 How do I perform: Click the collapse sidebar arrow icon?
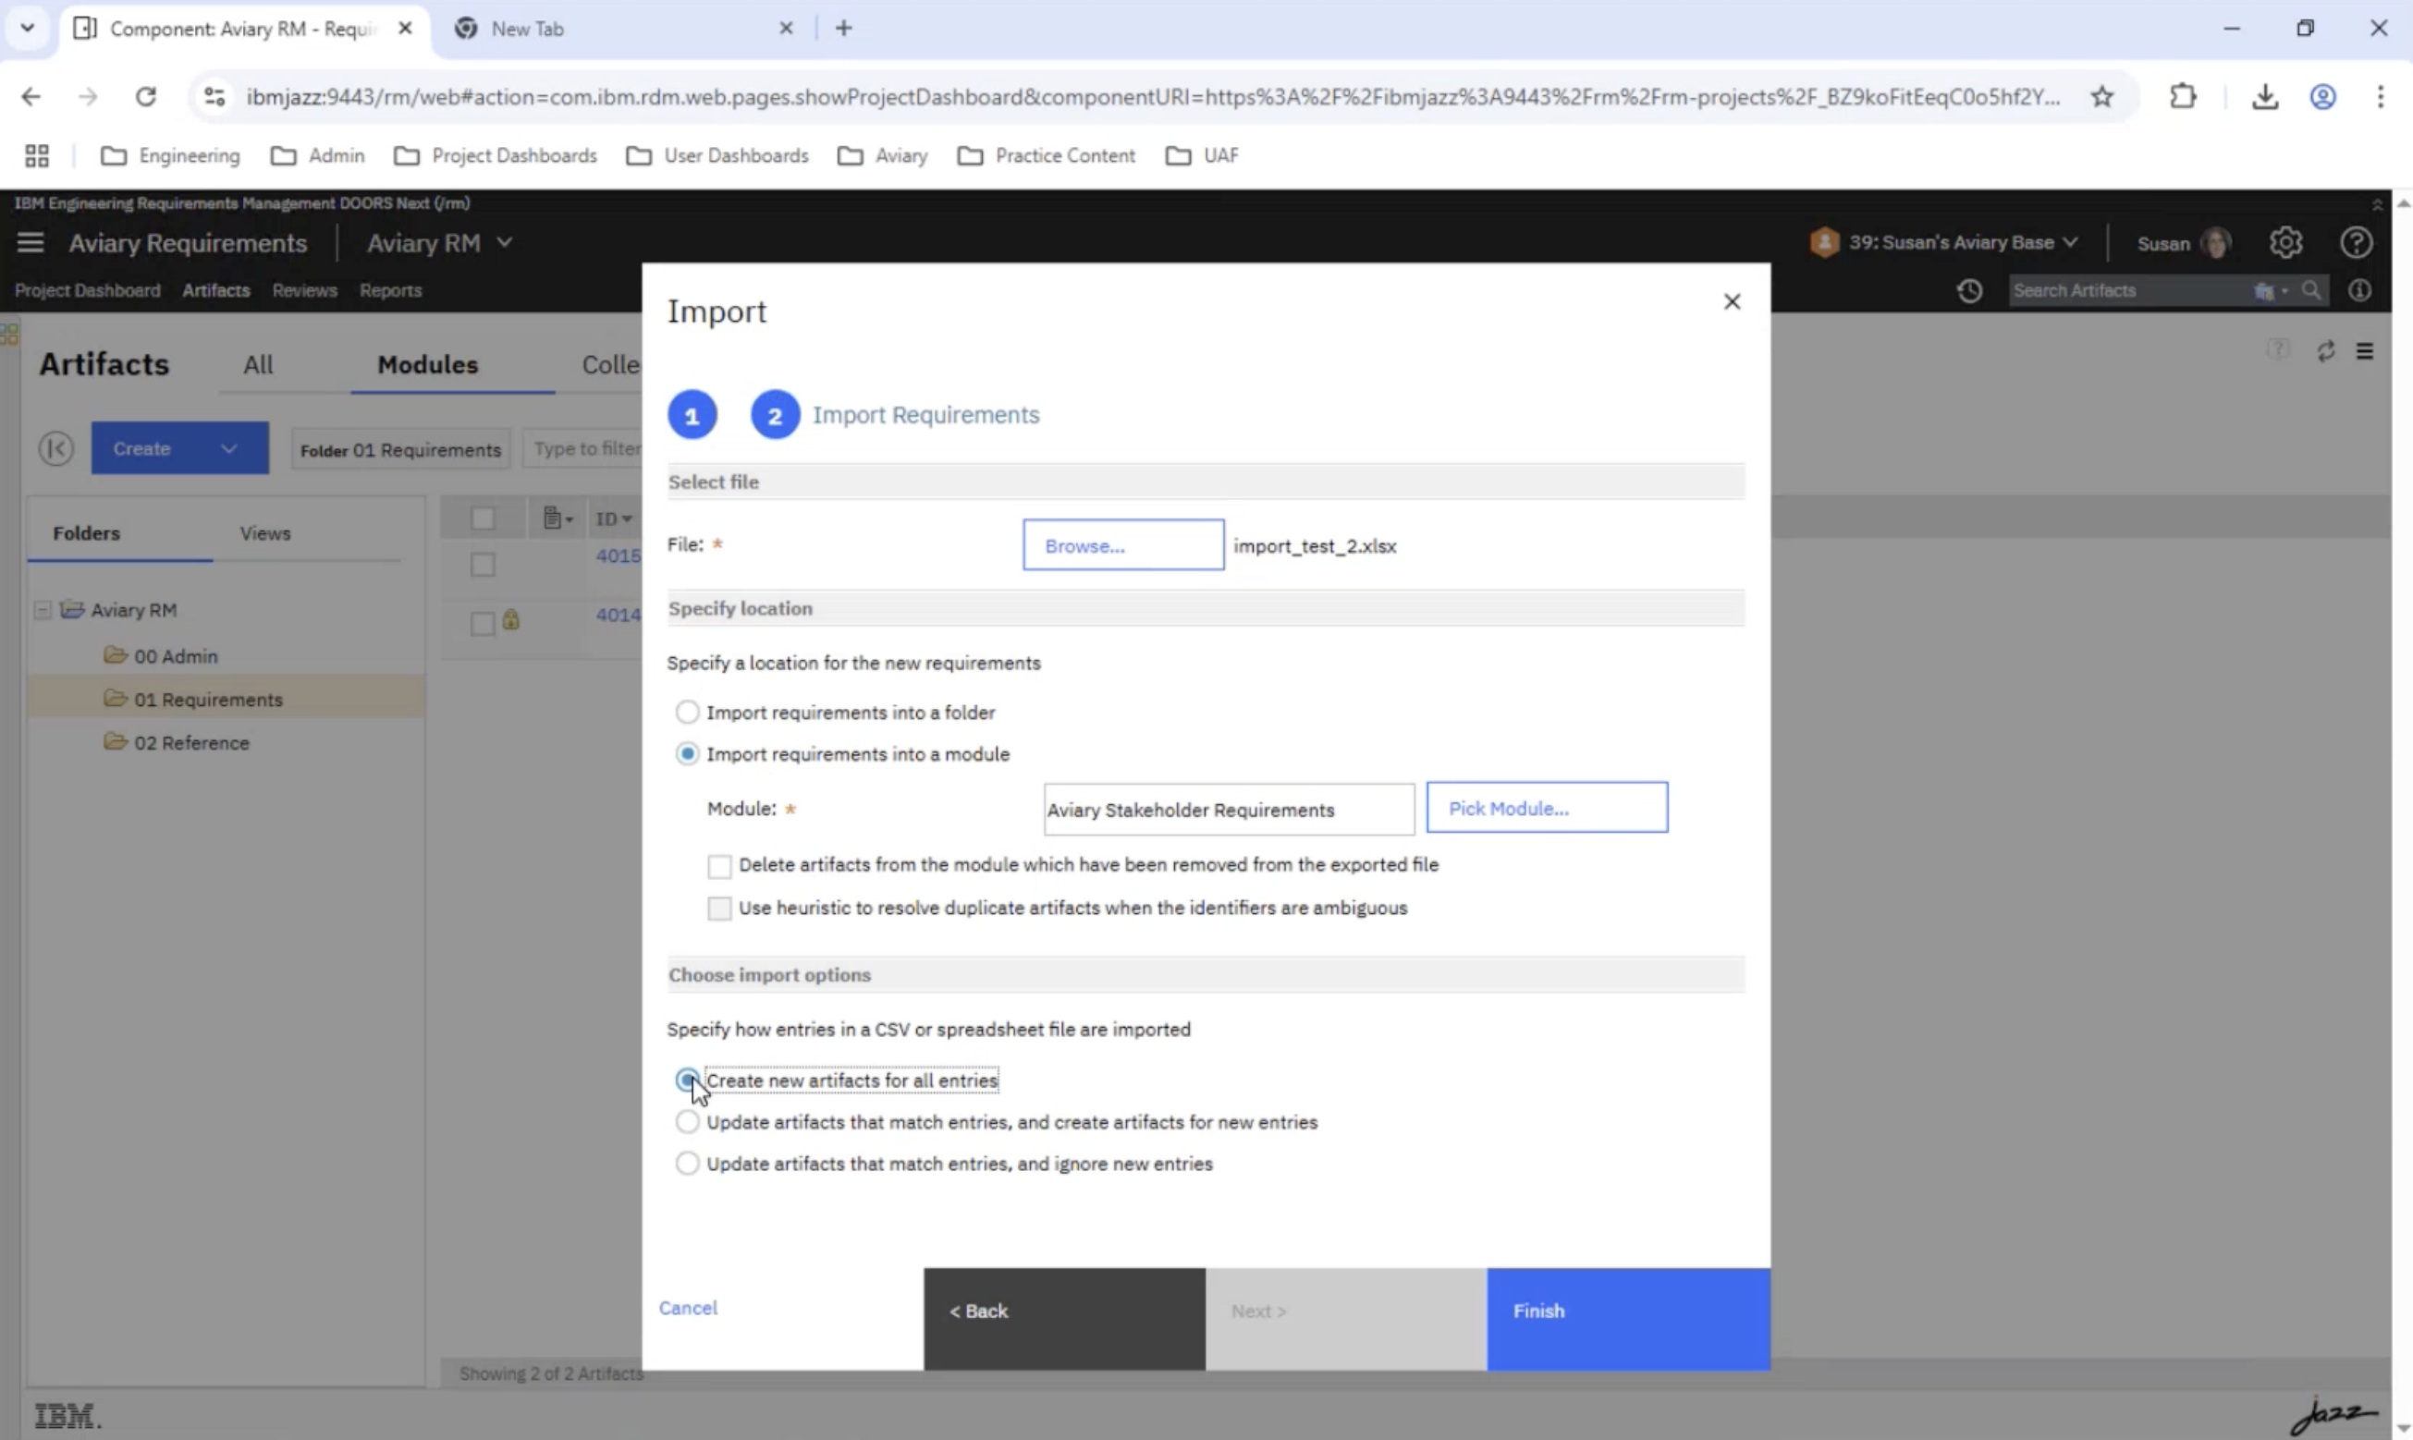[56, 448]
